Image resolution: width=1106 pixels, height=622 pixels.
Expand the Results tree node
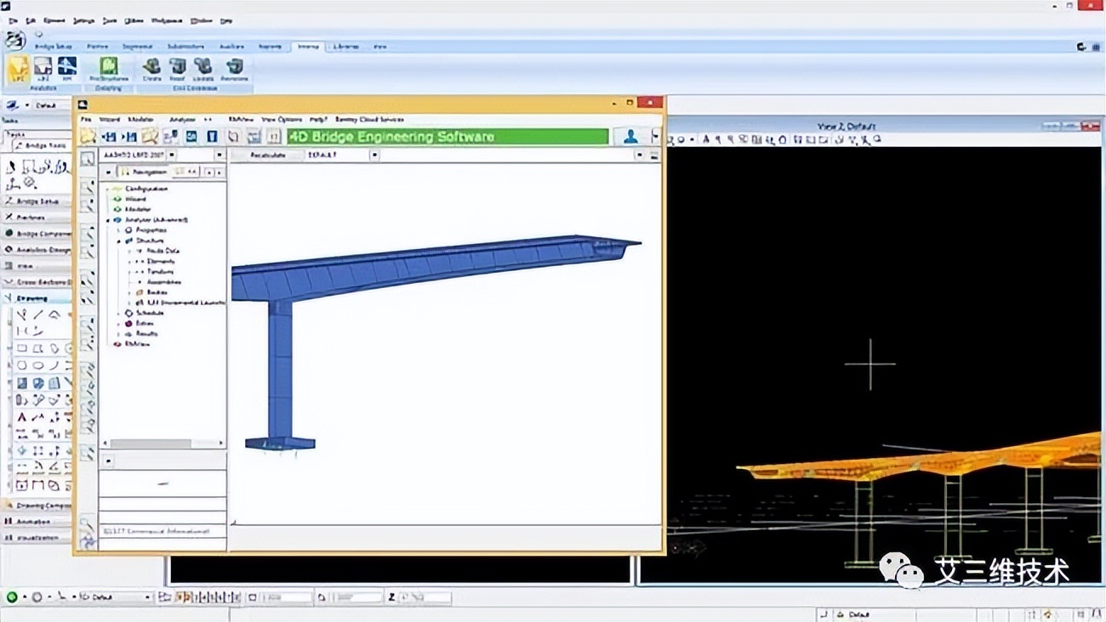click(119, 334)
